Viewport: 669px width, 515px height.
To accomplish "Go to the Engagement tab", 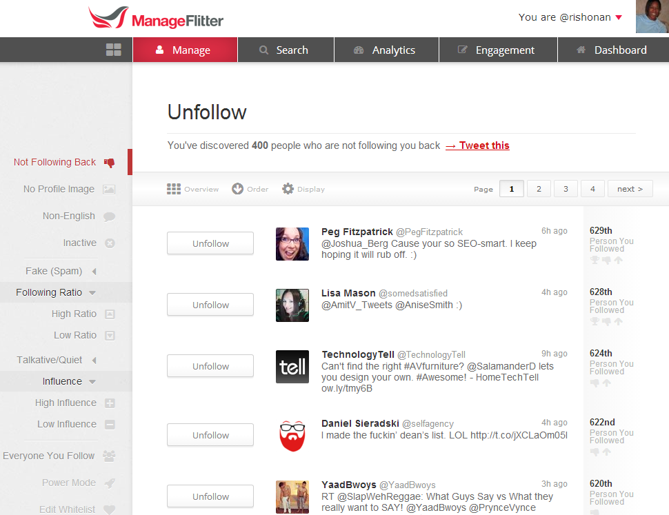I will (x=499, y=50).
